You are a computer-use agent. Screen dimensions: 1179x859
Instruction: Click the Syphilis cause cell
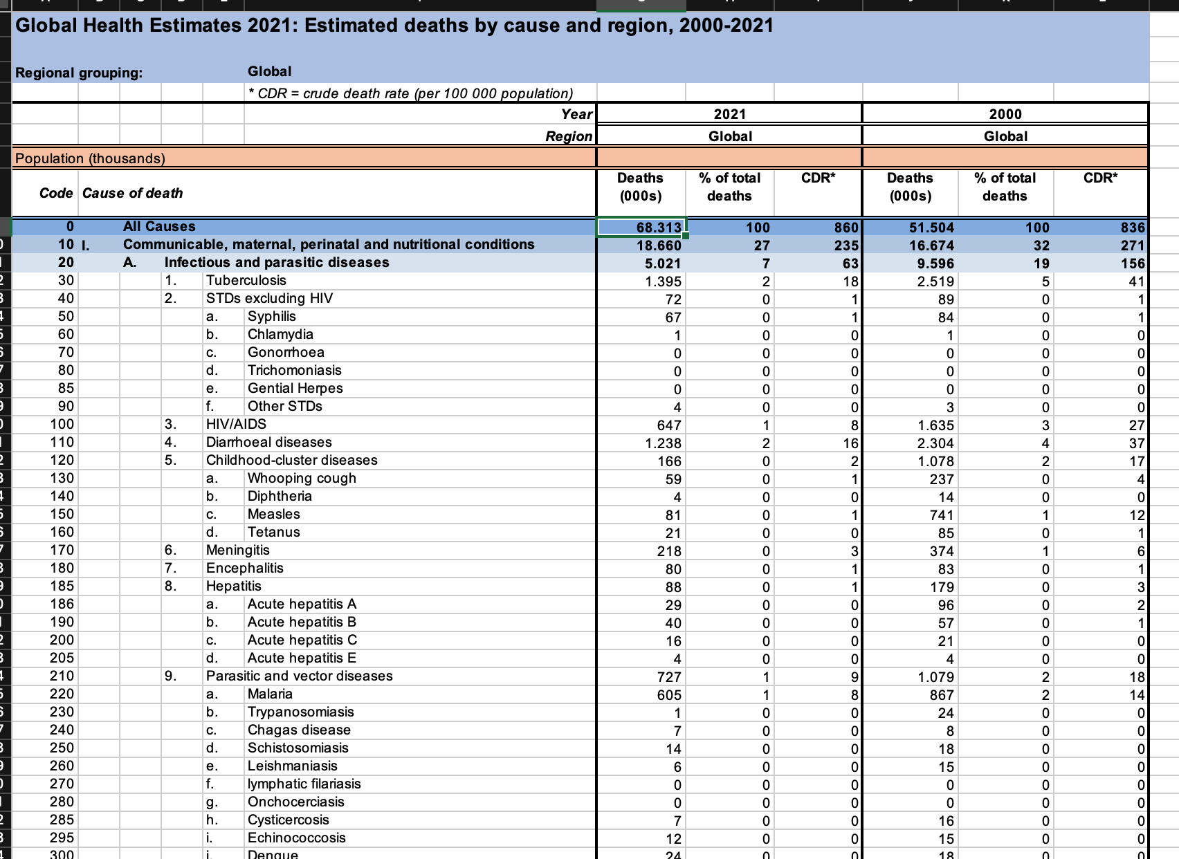point(272,316)
